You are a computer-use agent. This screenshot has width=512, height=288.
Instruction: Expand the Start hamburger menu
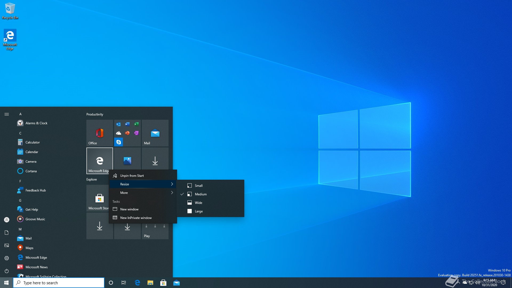point(7,114)
